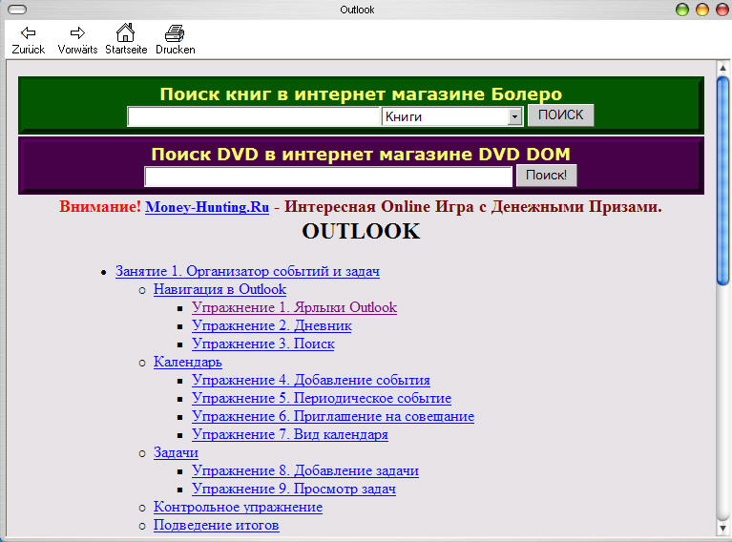Image resolution: width=732 pixels, height=542 pixels.
Task: Open Упражнение 1. Ярлыки Outlook
Action: pyautogui.click(x=294, y=307)
